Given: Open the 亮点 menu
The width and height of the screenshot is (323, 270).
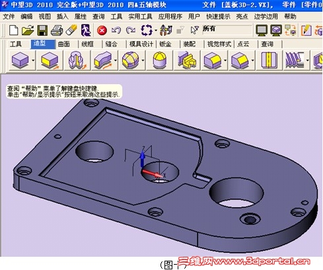Looking at the screenshot, I should point(242,17).
